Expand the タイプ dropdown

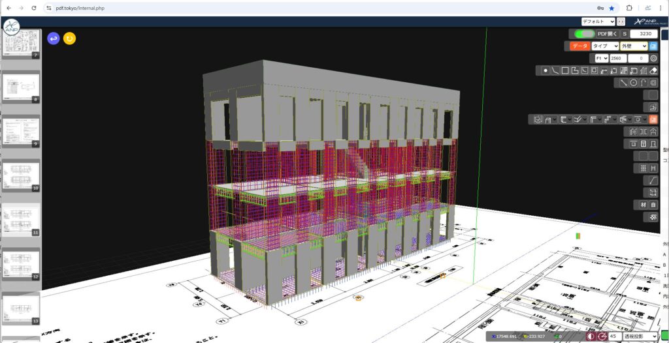604,46
